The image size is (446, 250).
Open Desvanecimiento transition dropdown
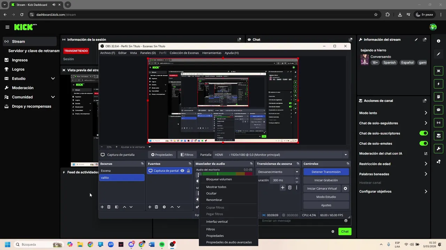click(278, 172)
